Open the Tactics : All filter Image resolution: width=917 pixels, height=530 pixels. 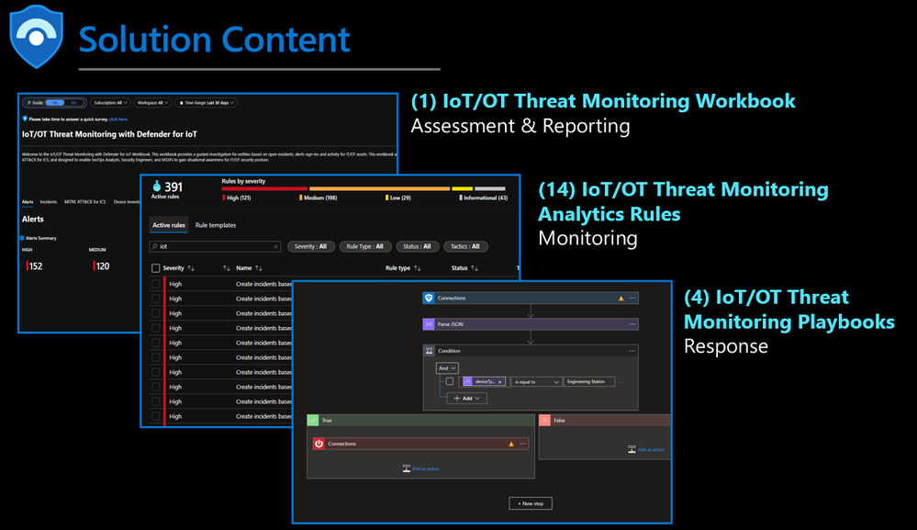click(465, 246)
